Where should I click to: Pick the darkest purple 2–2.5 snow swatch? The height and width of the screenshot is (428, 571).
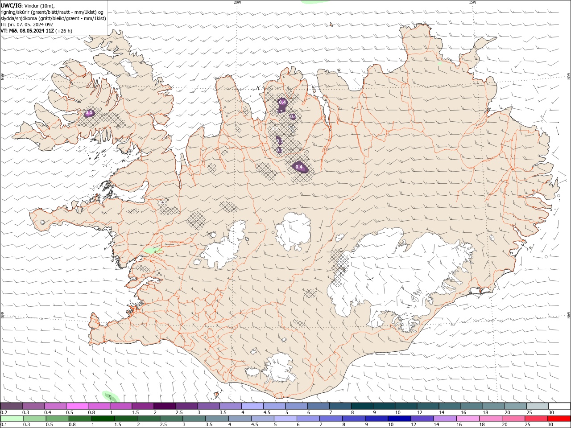165,406
